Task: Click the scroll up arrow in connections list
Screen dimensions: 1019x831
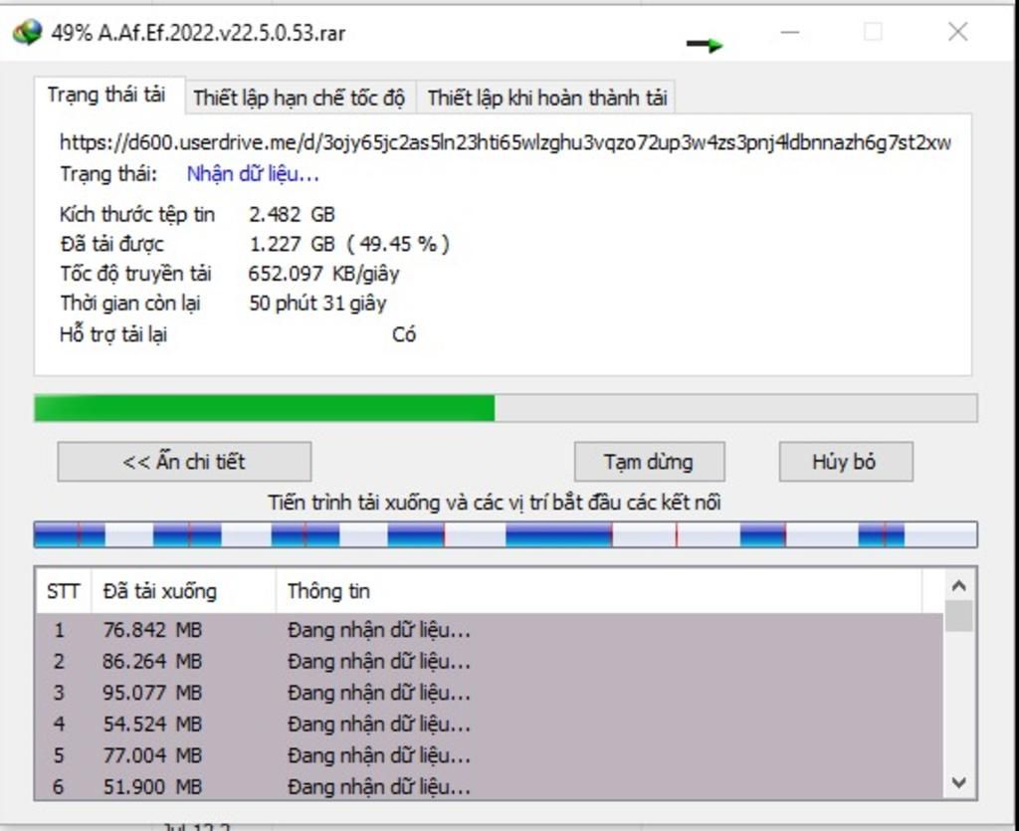Action: coord(959,586)
